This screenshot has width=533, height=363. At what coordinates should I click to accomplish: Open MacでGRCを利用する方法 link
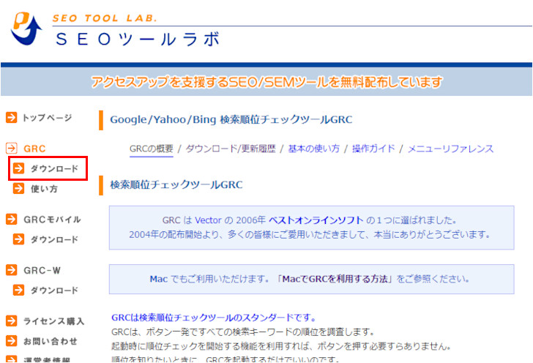(x=335, y=279)
